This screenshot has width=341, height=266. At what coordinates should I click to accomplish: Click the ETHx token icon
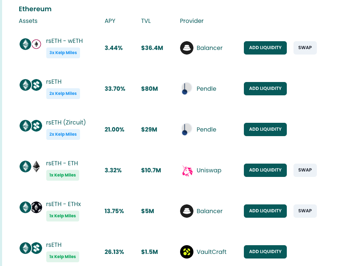(37, 207)
